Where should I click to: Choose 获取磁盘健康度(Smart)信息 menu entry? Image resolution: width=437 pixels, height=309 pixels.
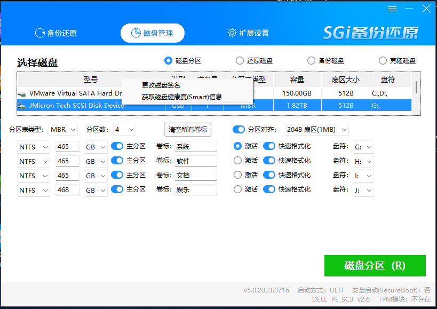187,97
